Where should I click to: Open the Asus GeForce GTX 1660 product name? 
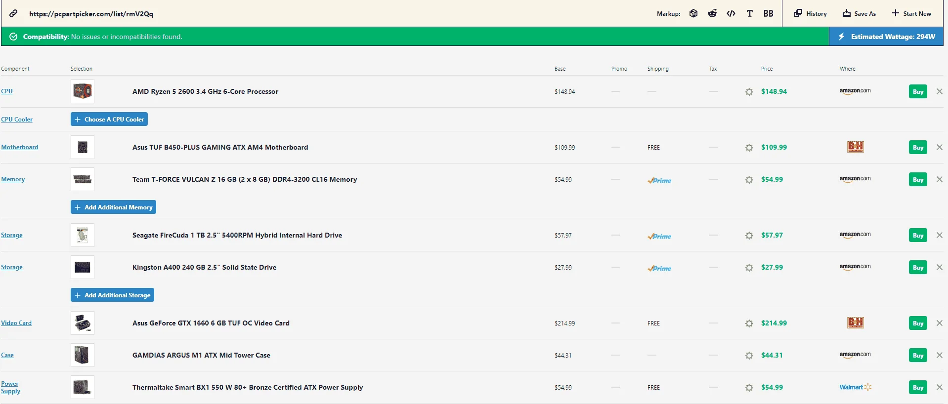211,323
